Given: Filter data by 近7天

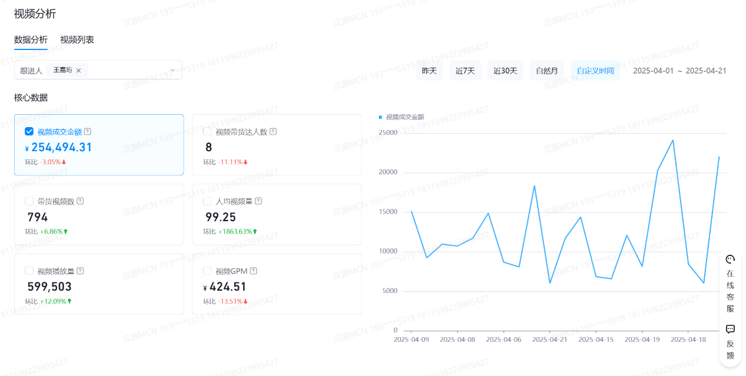Looking at the screenshot, I should 465,71.
